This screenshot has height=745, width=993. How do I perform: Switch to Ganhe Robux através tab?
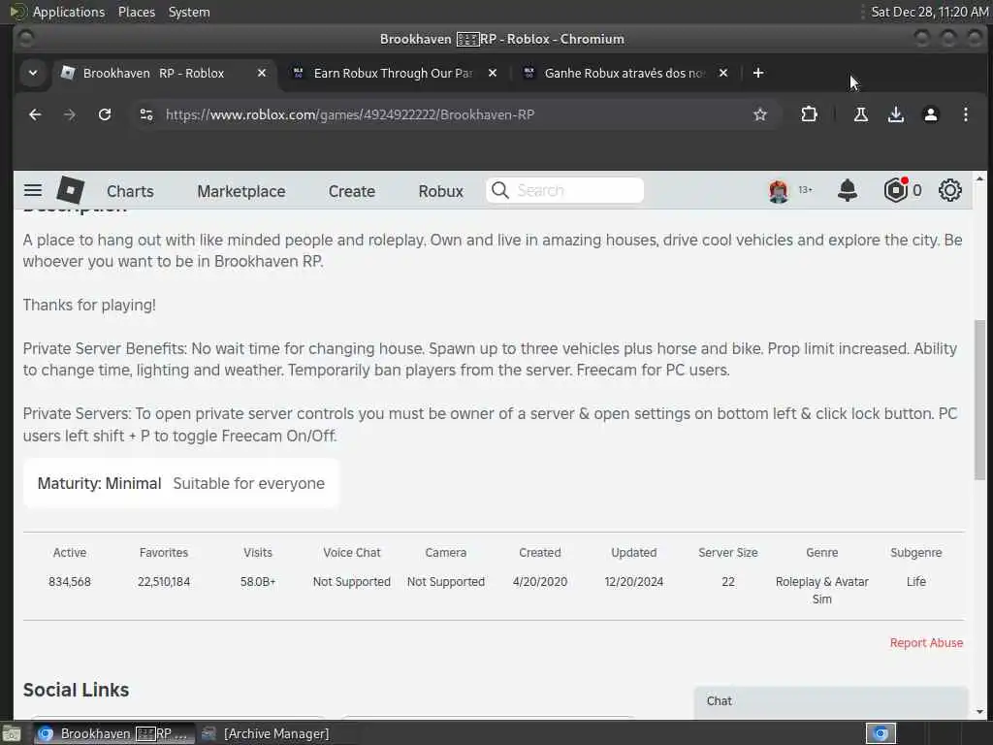[x=625, y=73]
